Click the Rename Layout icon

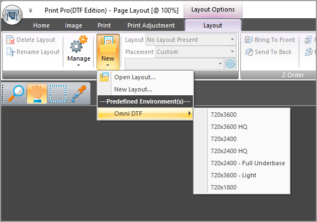click(x=10, y=52)
